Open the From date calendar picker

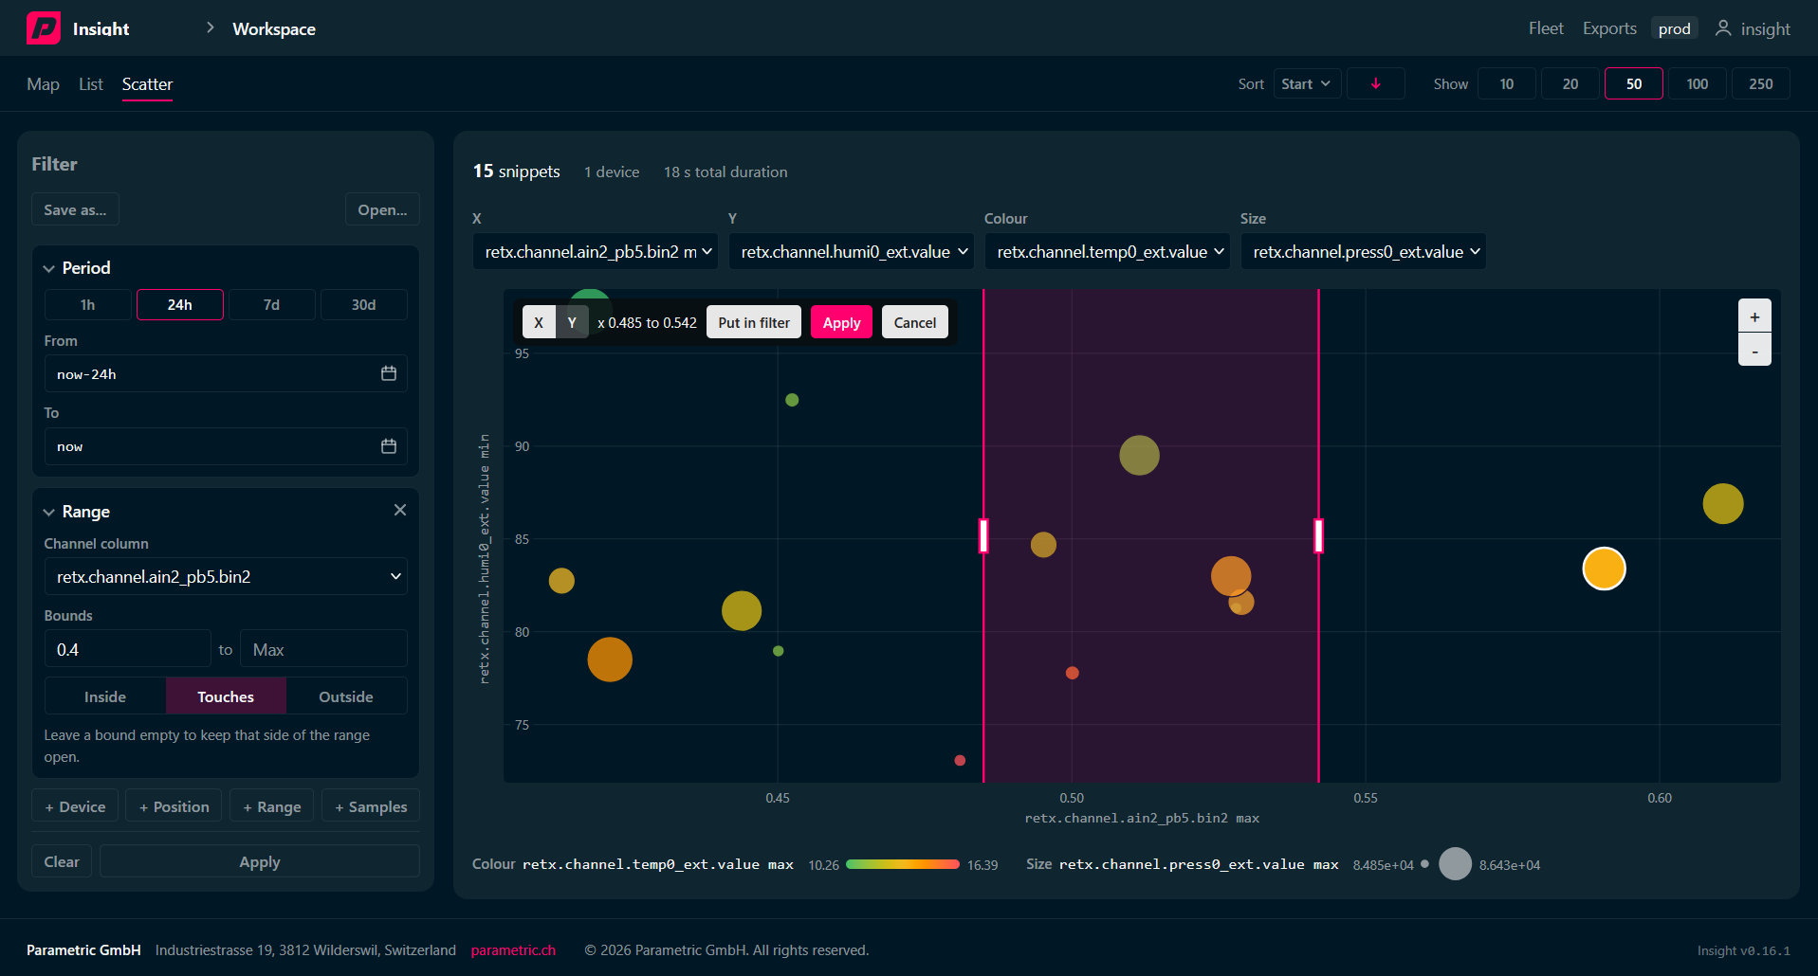pos(389,373)
